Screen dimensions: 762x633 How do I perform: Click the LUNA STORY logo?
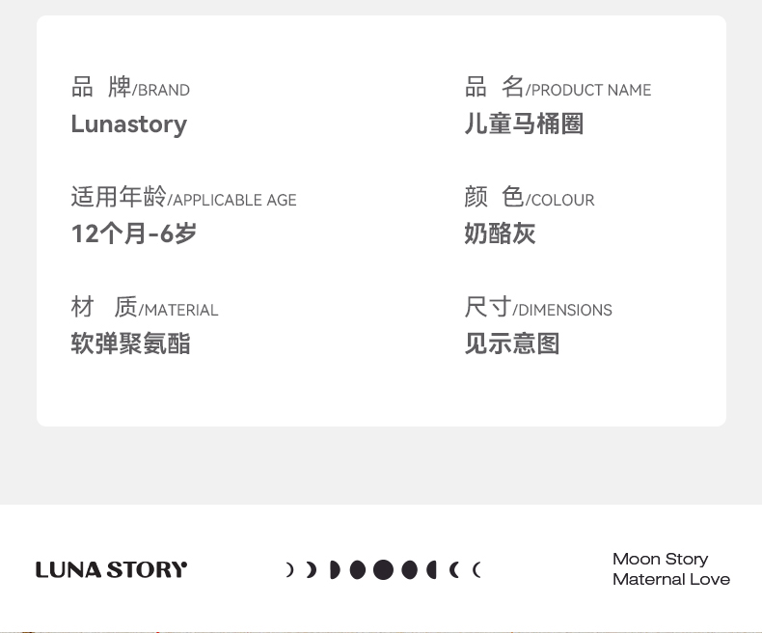click(111, 569)
